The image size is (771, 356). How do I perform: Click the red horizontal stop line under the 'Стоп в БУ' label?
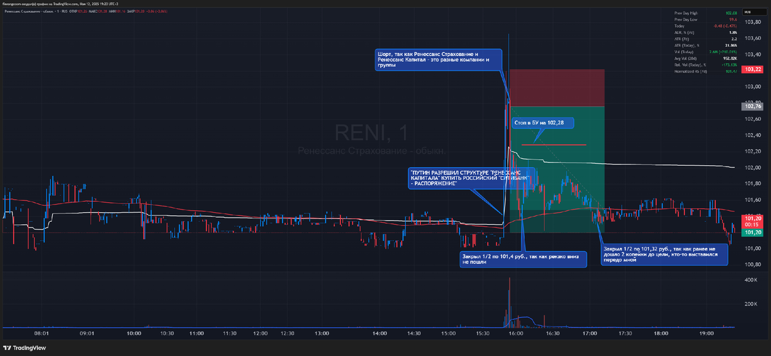click(554, 145)
